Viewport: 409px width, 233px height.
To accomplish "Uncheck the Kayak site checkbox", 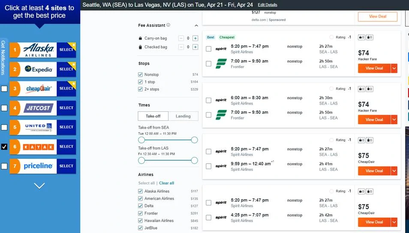I will pyautogui.click(x=4, y=147).
